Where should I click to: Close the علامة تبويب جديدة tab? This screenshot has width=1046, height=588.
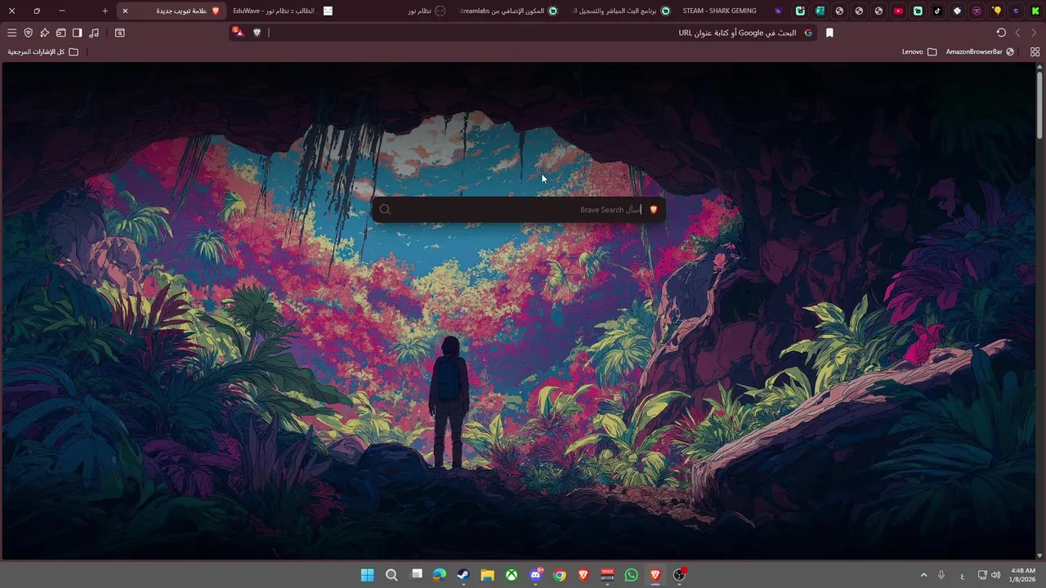coord(125,11)
